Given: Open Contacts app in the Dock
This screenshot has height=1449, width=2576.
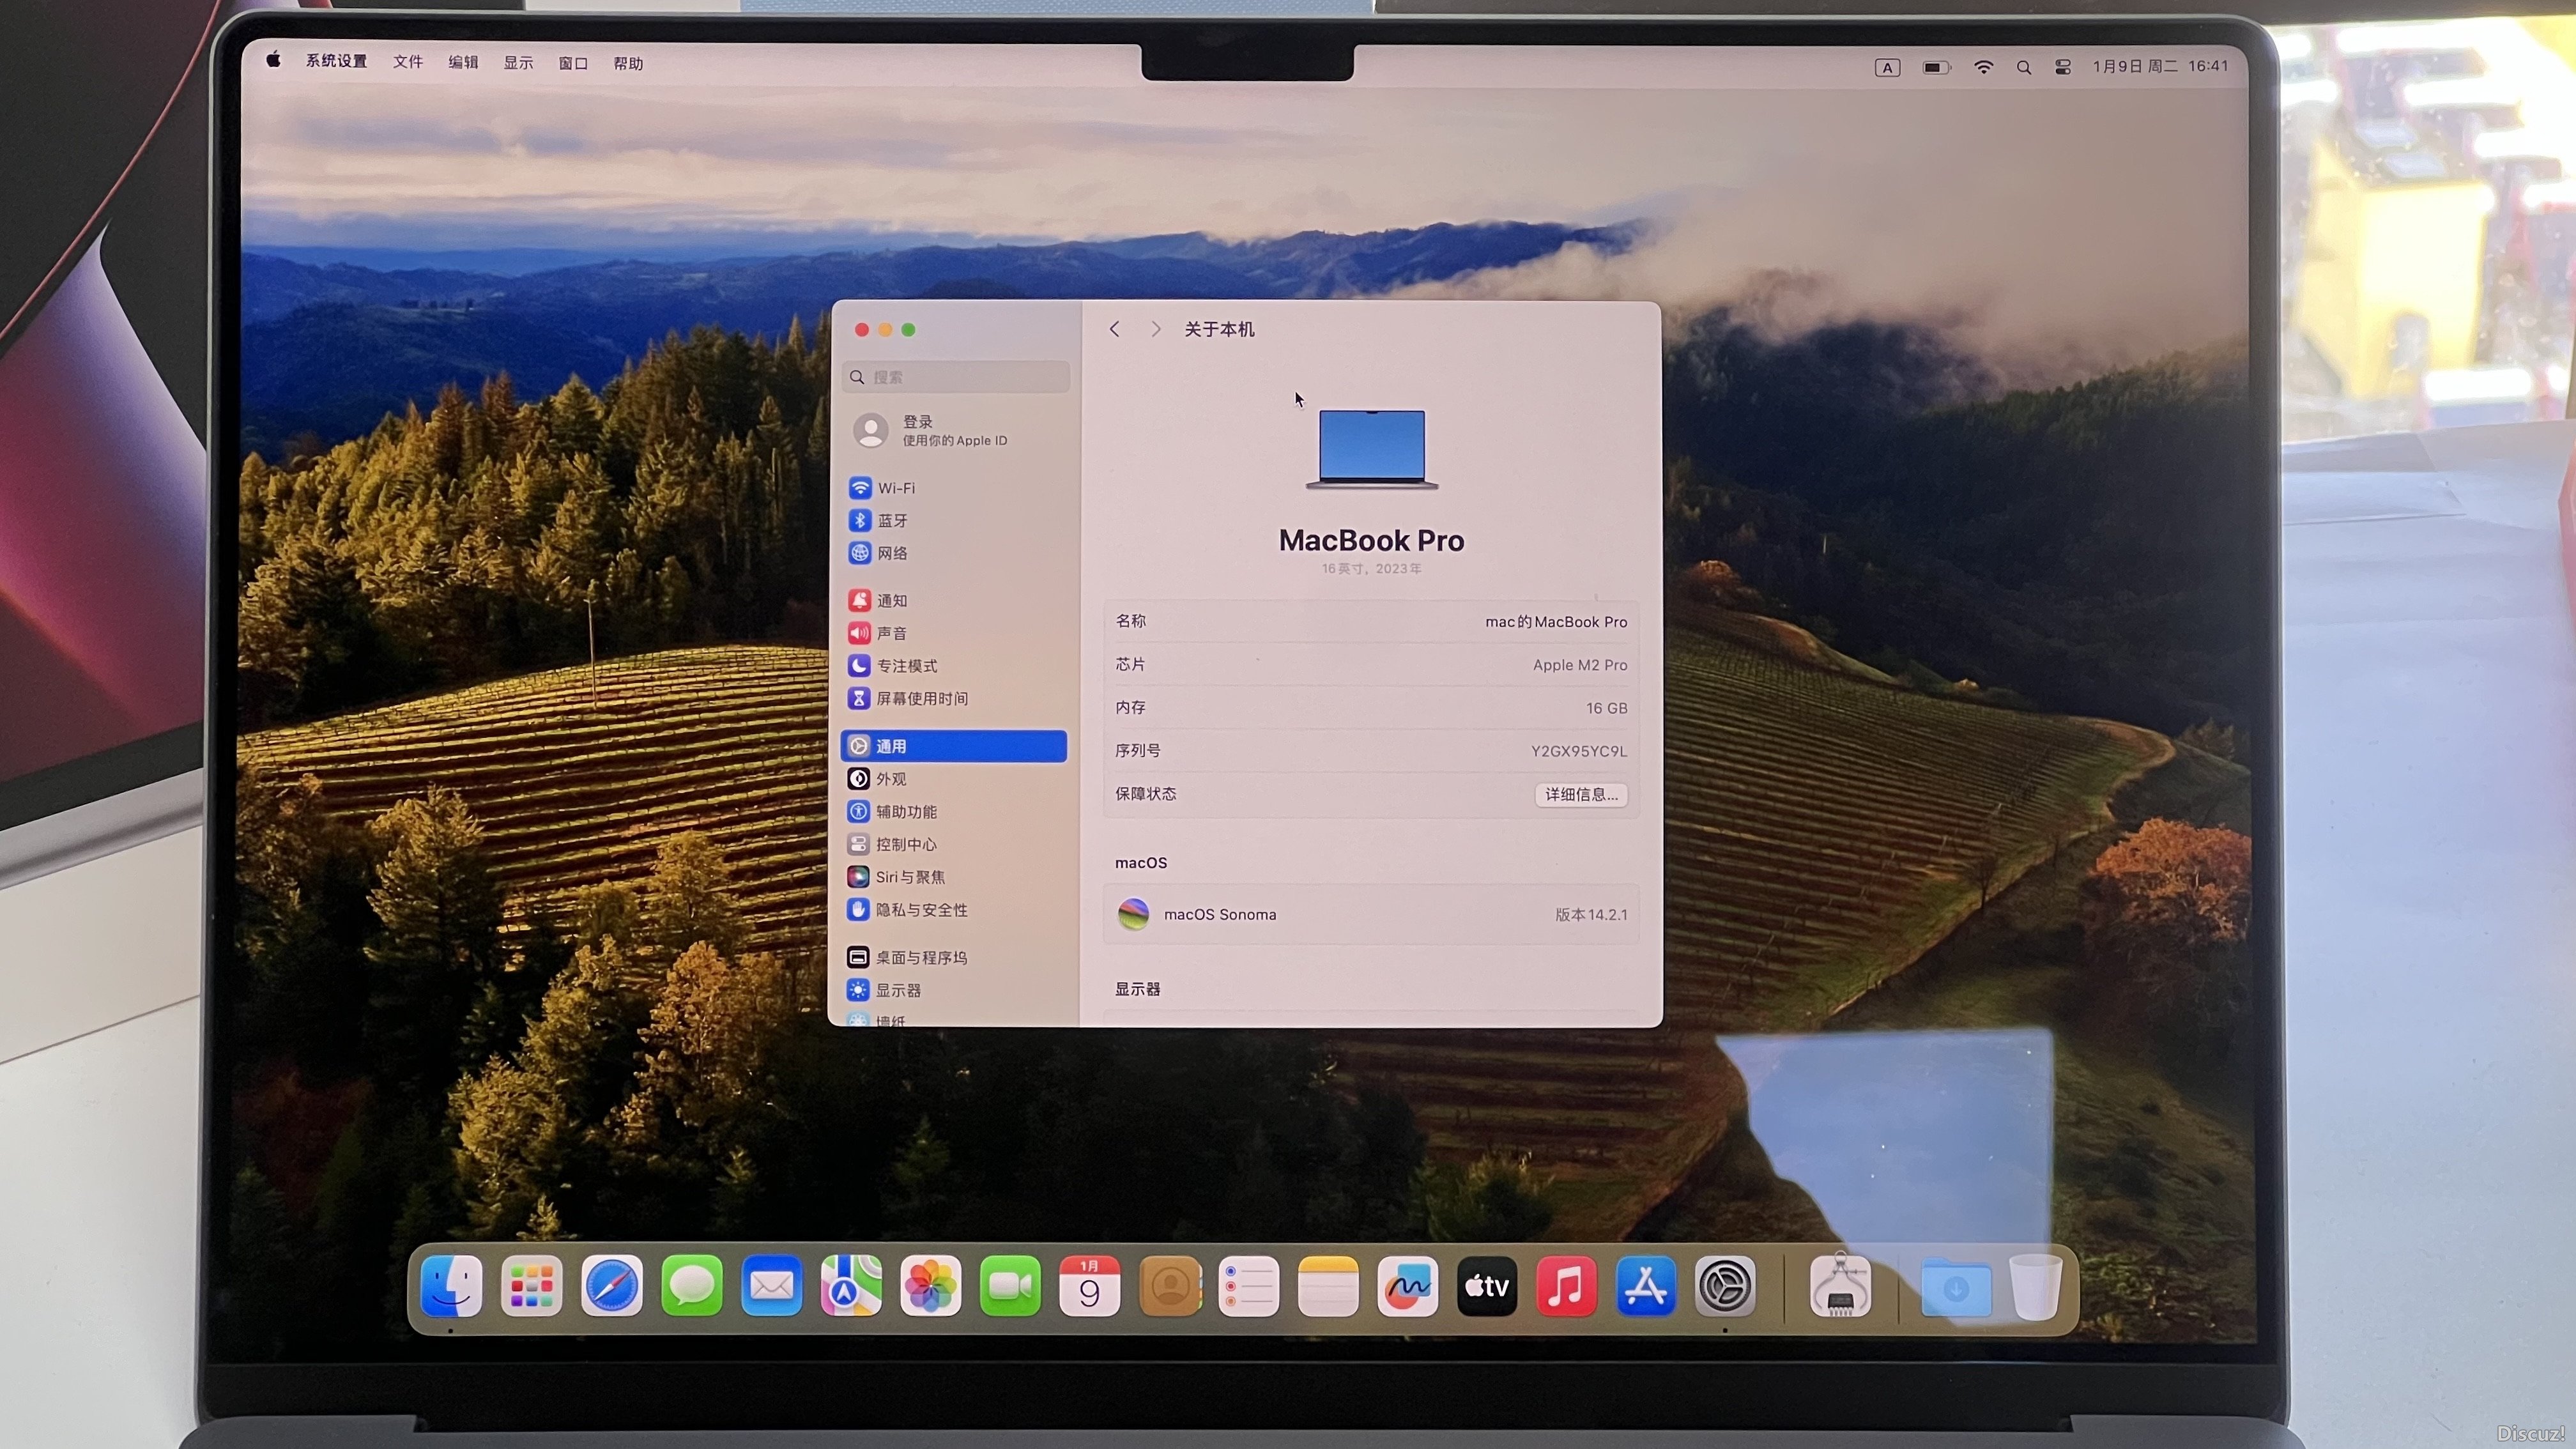Looking at the screenshot, I should click(x=1169, y=1286).
